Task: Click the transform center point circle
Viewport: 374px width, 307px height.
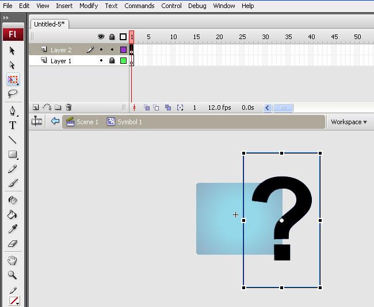Action: click(x=282, y=221)
